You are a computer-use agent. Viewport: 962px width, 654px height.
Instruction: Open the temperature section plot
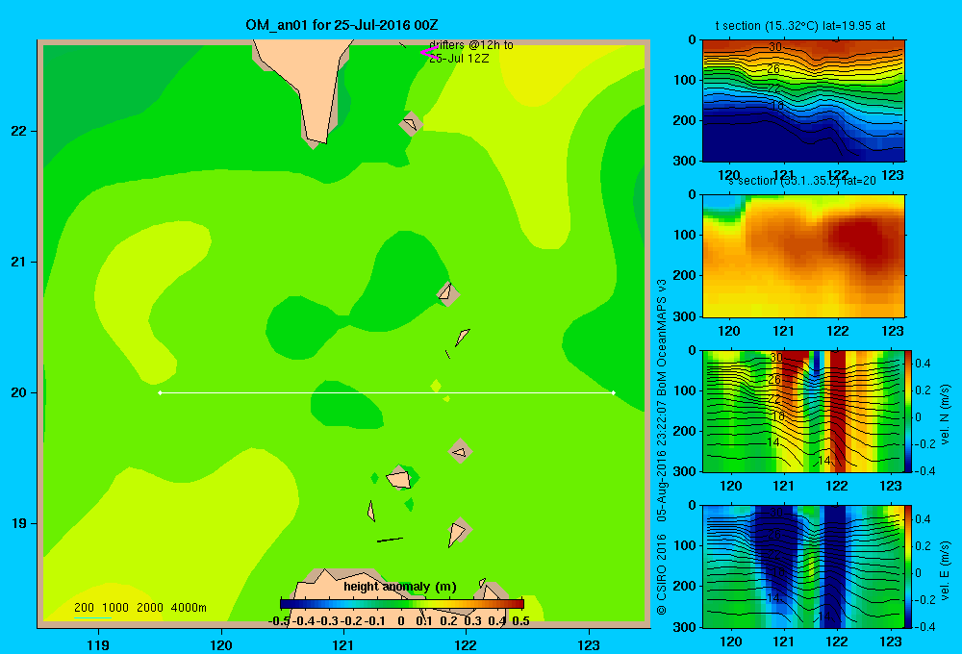(x=803, y=101)
